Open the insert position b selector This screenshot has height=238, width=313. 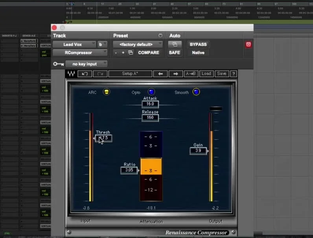(102, 44)
